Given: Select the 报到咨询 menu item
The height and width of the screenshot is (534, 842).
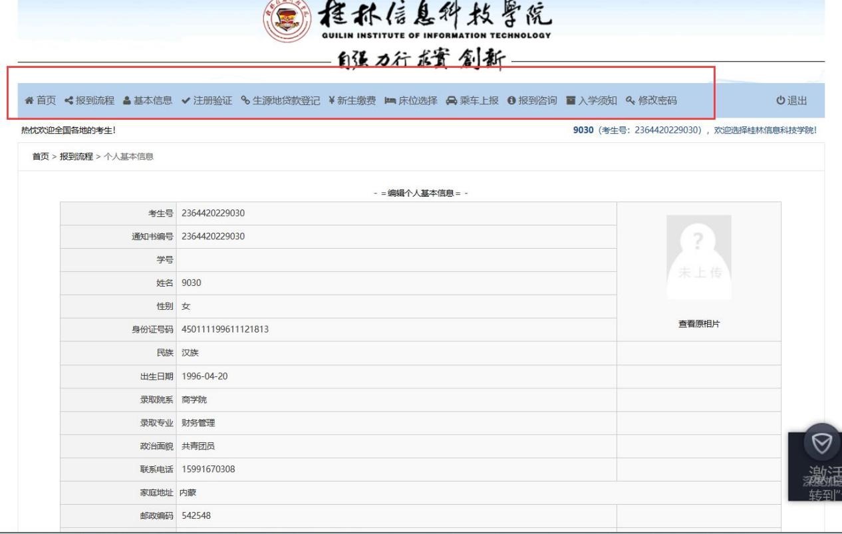Looking at the screenshot, I should 537,100.
